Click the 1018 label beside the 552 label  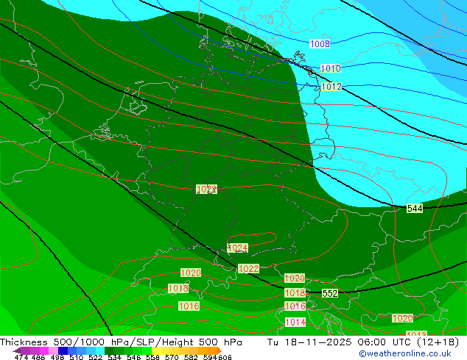295,293
